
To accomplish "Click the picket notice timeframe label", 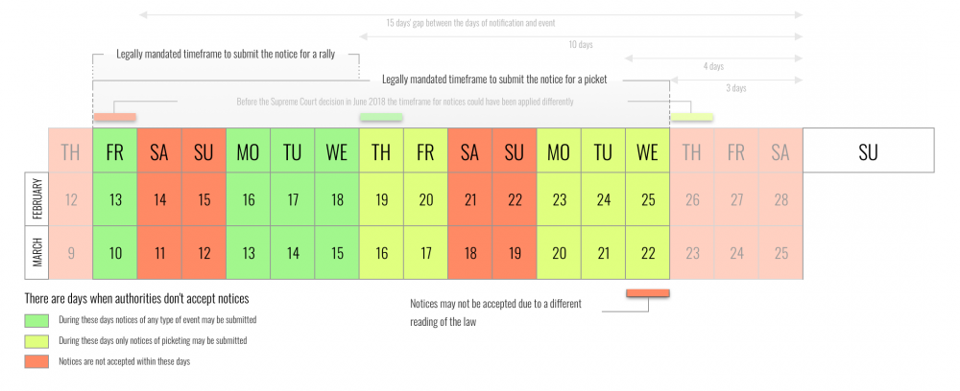I will (x=493, y=79).
